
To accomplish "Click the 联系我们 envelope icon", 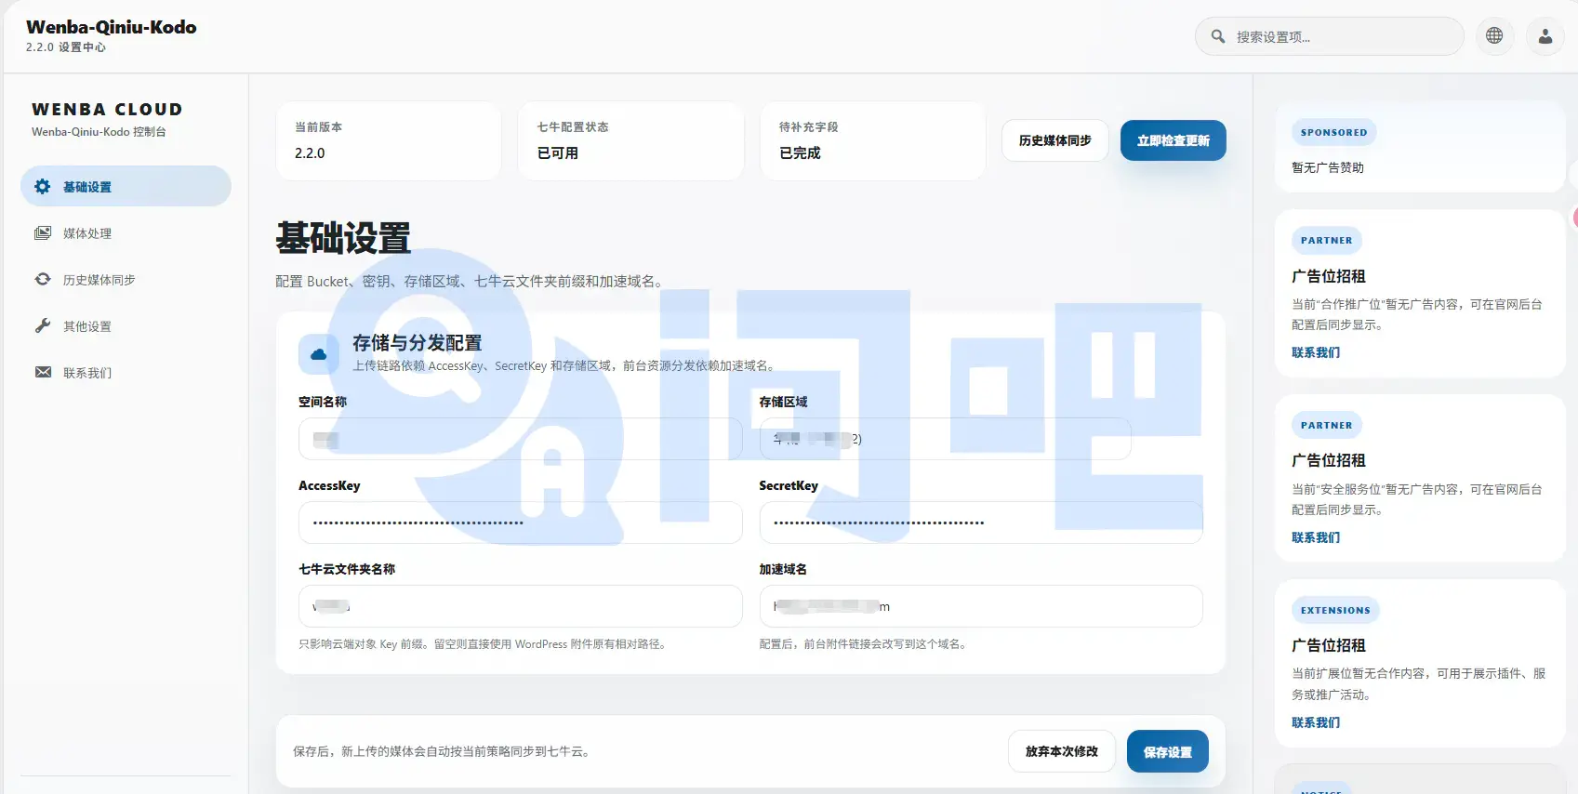I will point(43,373).
